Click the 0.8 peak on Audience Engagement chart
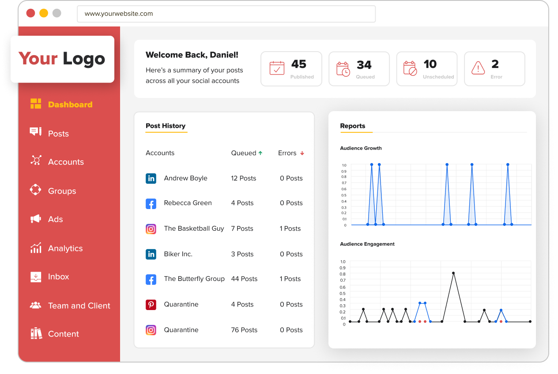Screen dimensions: 558x374 coord(453,273)
